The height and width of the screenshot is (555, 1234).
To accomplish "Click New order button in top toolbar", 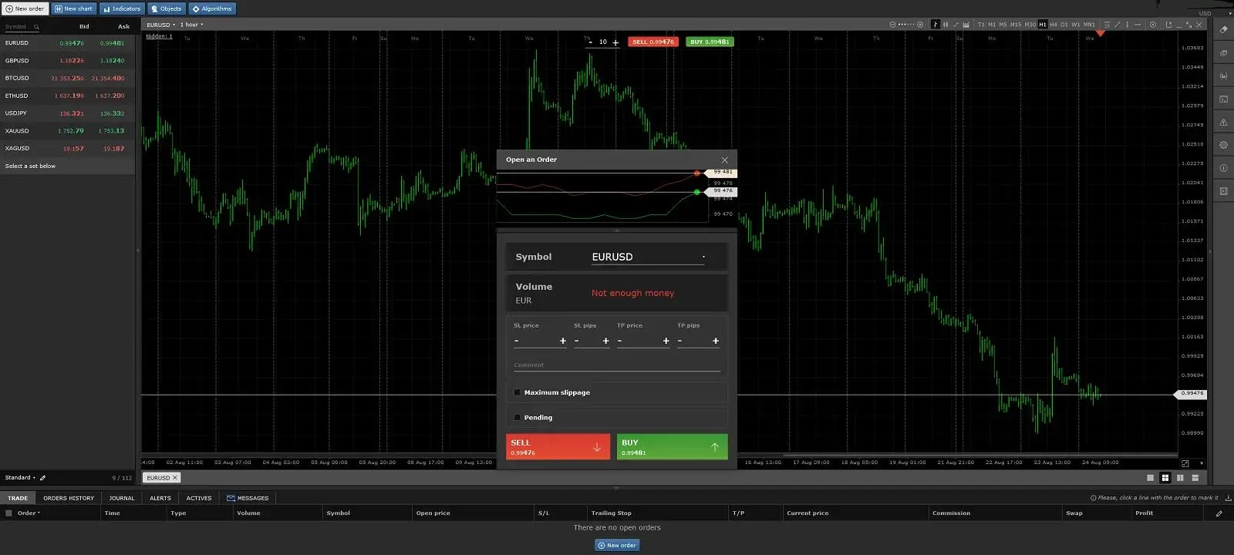I will pos(25,9).
